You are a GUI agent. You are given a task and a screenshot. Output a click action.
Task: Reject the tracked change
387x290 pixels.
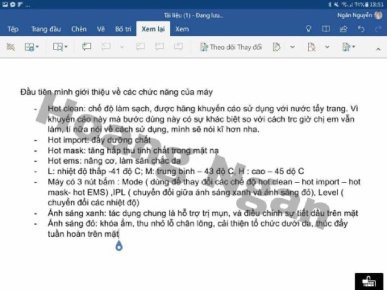[311, 47]
